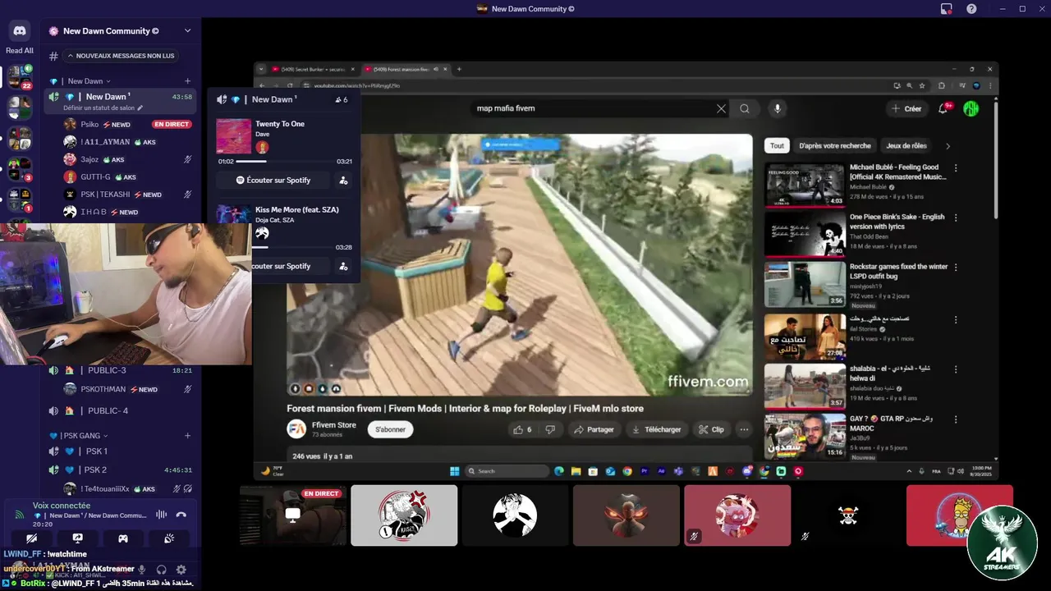Add a channel to the PSK GANG category
This screenshot has height=591, width=1051.
(x=188, y=436)
